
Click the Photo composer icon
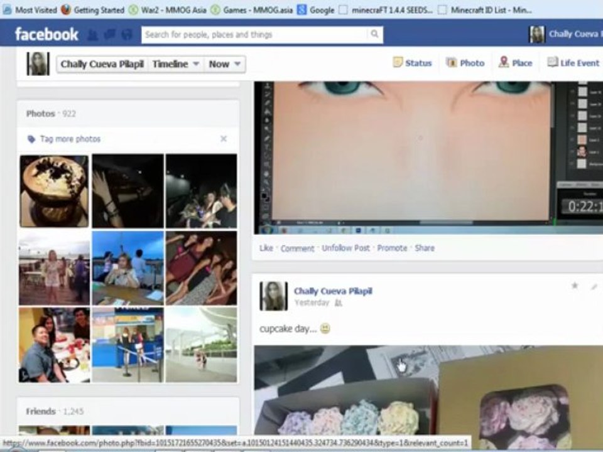tap(451, 62)
